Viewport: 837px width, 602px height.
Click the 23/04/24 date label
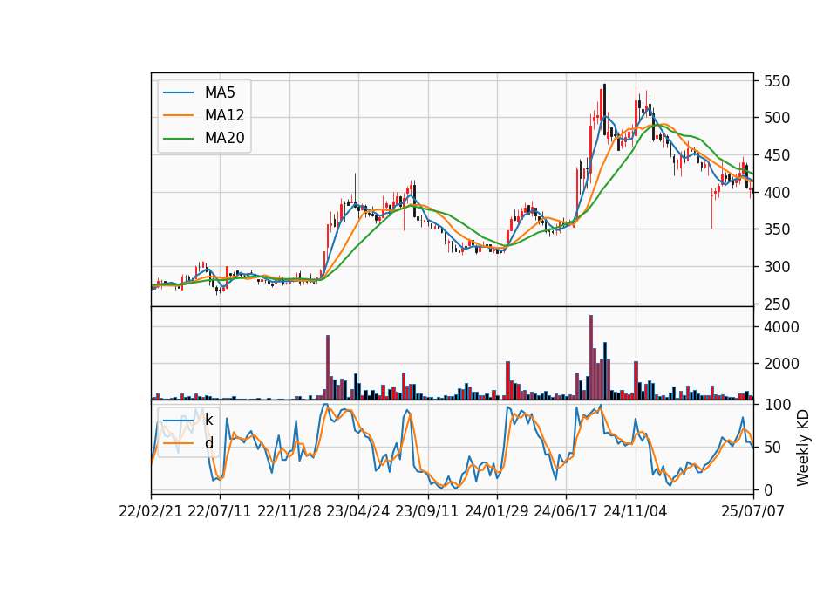(x=358, y=511)
